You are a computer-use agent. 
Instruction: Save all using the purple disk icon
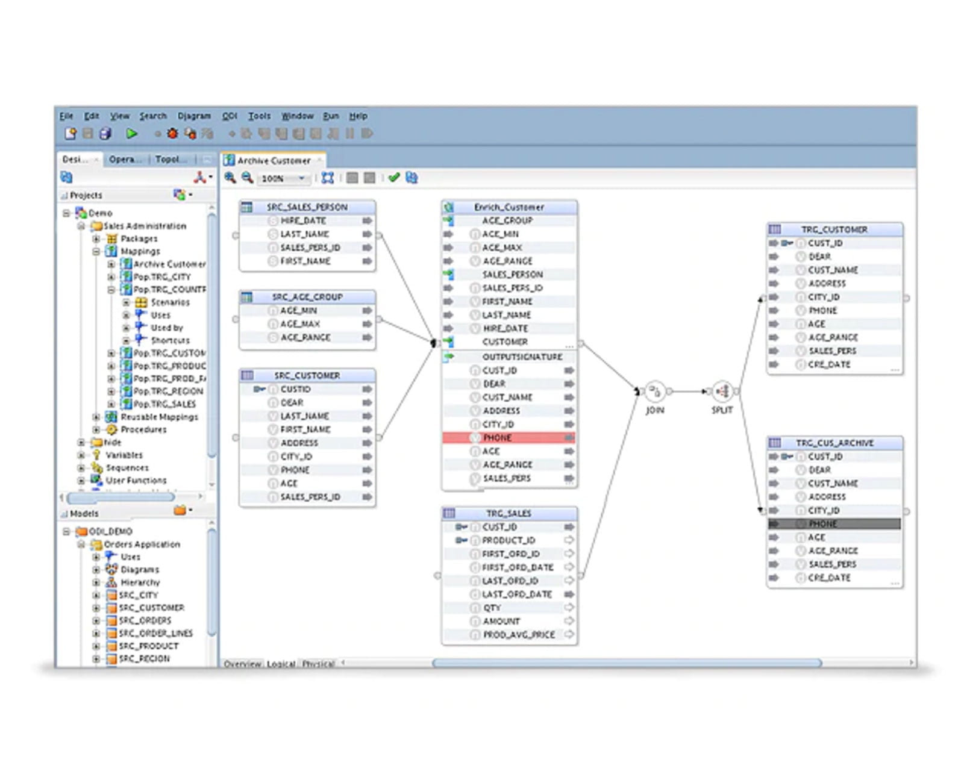105,134
